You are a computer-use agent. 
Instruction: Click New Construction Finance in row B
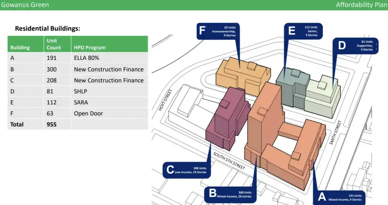pyautogui.click(x=109, y=69)
